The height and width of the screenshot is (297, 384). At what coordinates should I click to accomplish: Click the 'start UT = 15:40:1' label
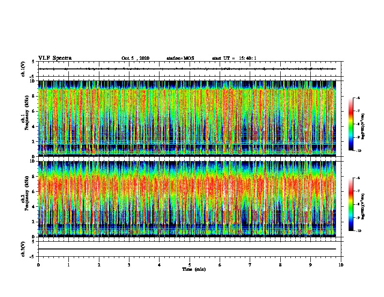point(234,58)
